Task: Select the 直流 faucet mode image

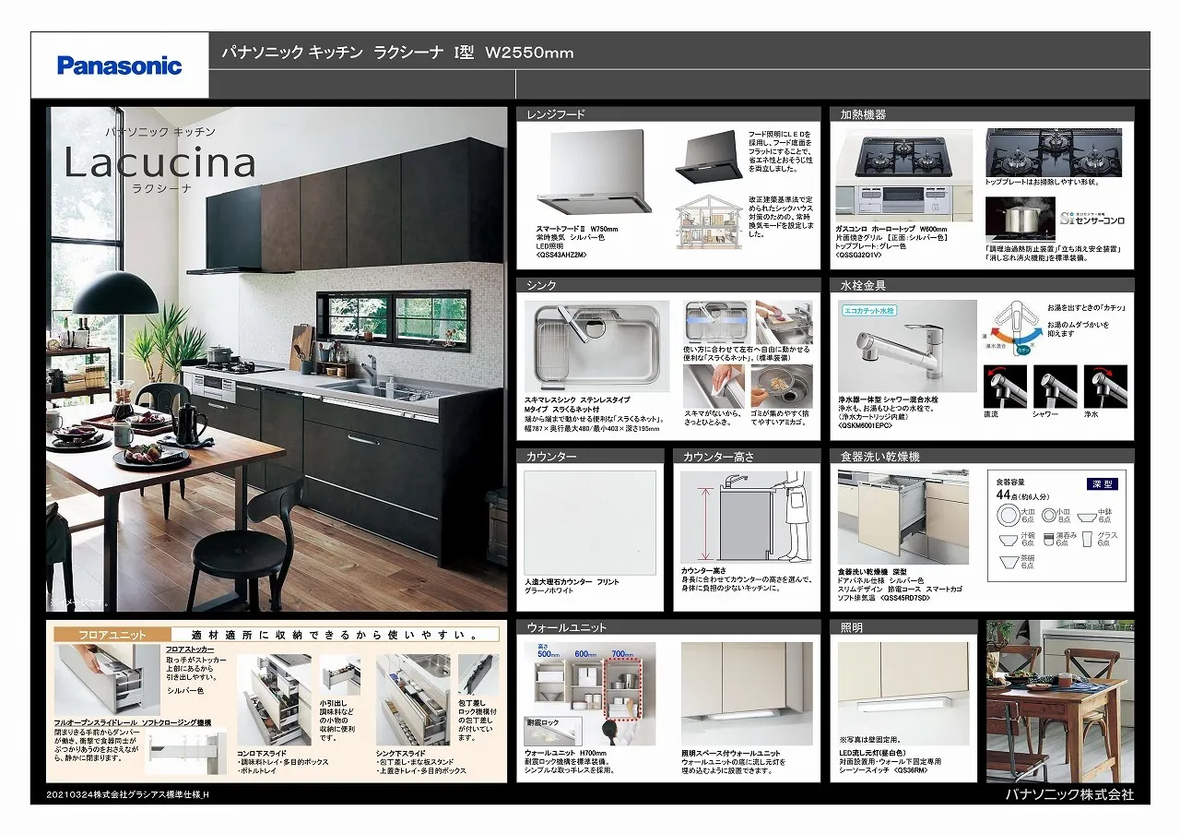Action: click(1004, 387)
